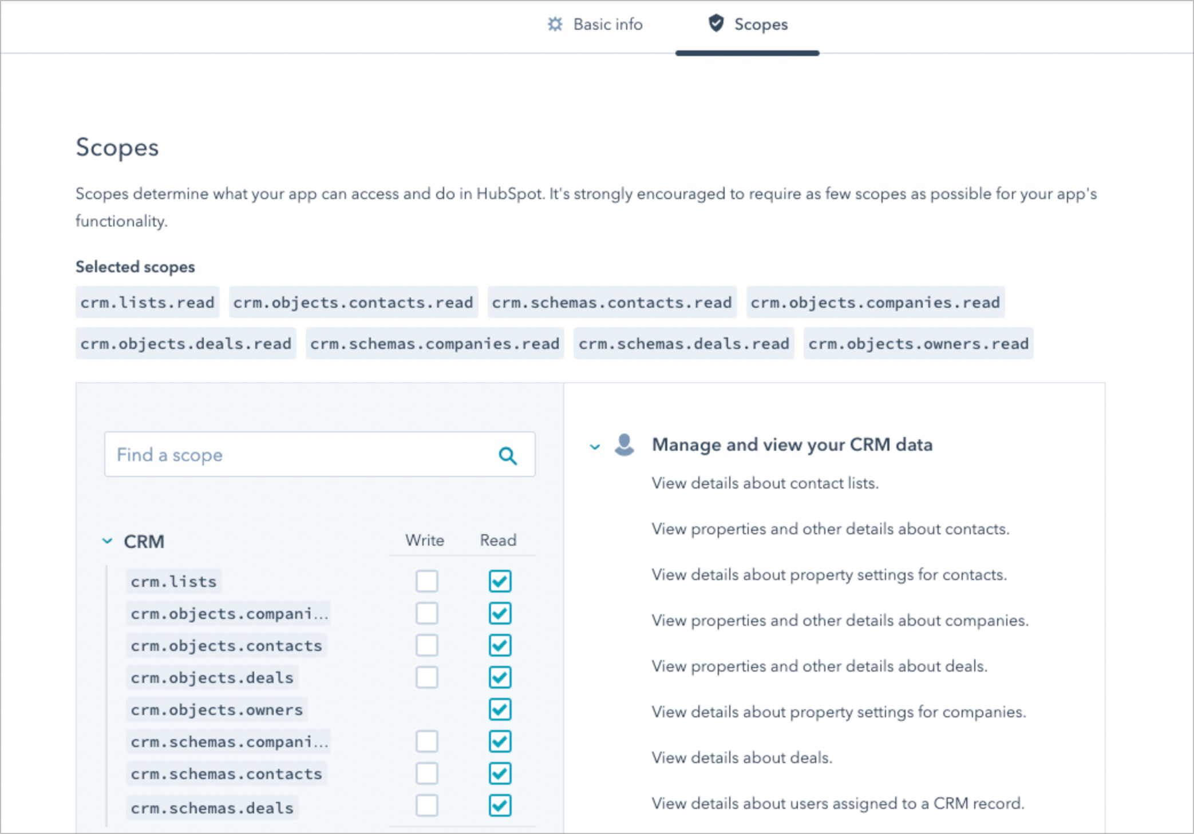
Task: Click the crm.schemas.deals.read scope tag
Action: click(x=683, y=343)
